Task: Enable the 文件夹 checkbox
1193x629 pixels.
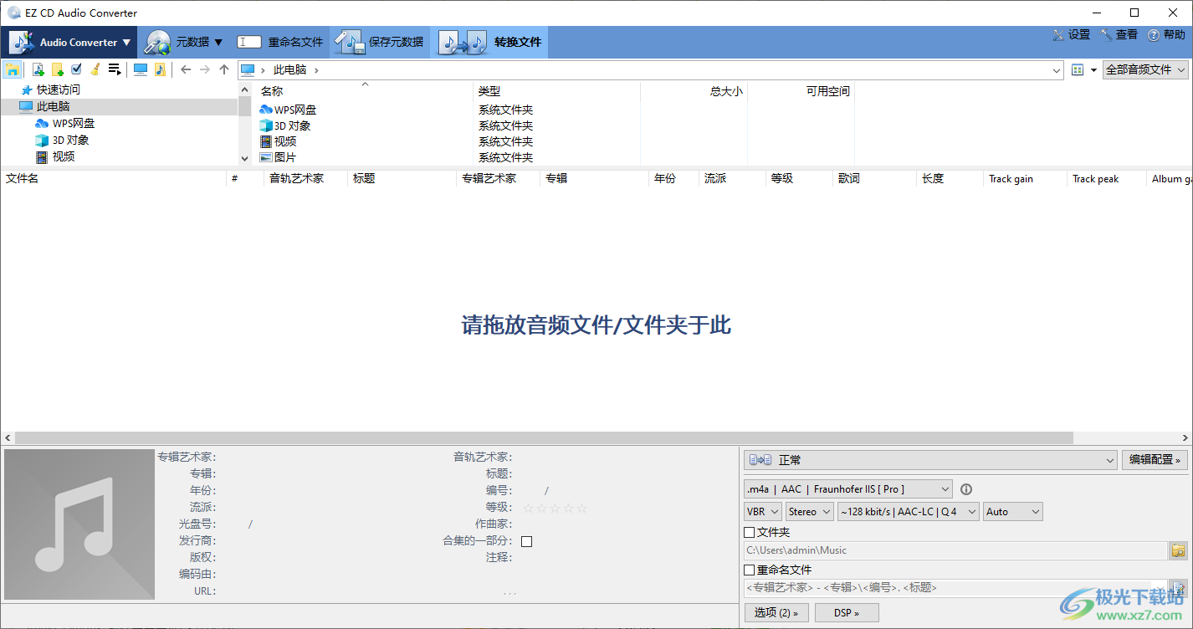Action: pyautogui.click(x=749, y=532)
